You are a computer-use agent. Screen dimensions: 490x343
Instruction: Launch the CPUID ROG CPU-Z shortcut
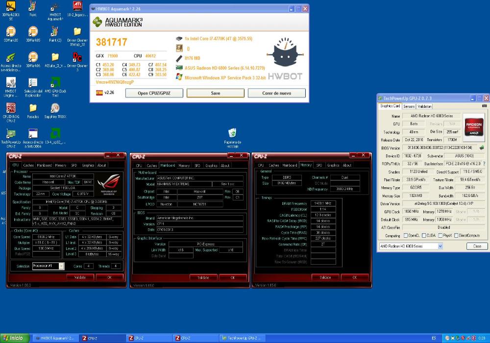click(x=11, y=113)
